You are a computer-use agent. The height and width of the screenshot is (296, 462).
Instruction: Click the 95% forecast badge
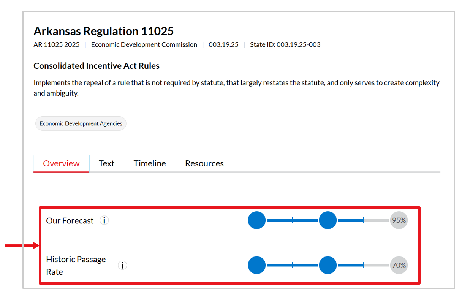click(x=399, y=220)
